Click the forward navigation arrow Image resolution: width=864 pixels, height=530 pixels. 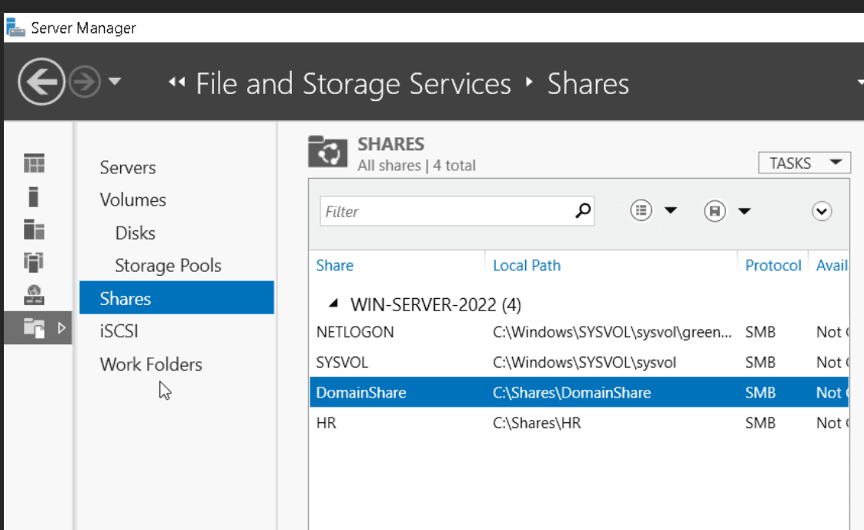[84, 82]
